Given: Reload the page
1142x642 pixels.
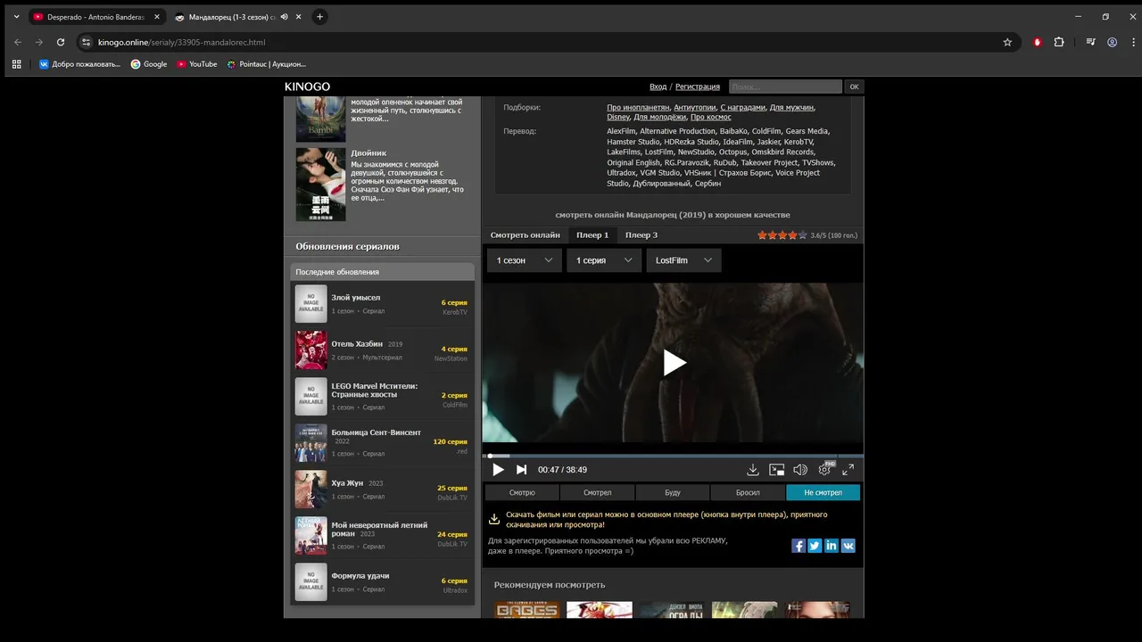Looking at the screenshot, I should pyautogui.click(x=61, y=42).
